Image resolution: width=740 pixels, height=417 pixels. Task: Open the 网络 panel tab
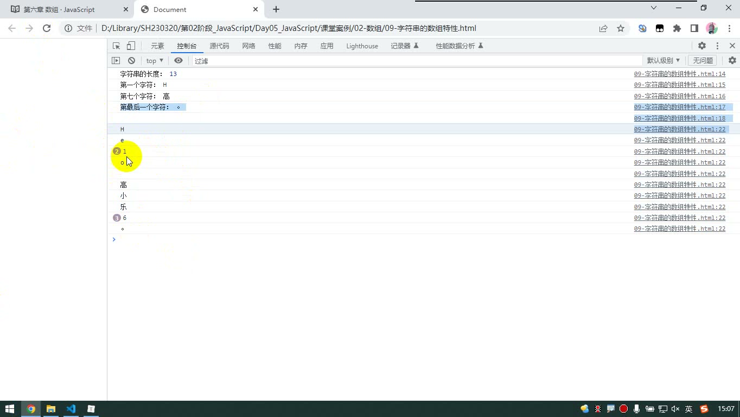(x=248, y=46)
